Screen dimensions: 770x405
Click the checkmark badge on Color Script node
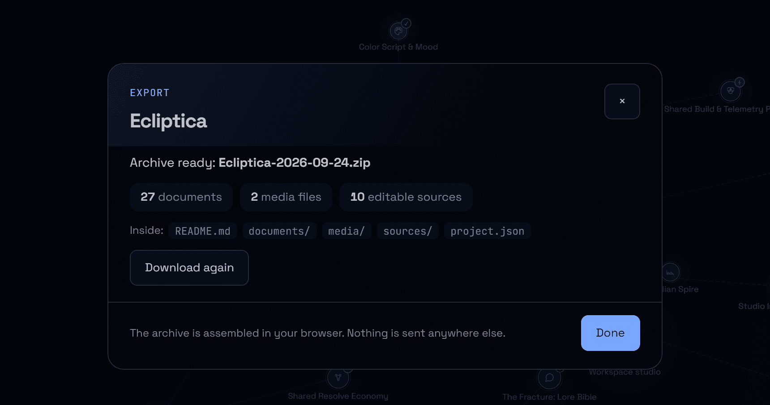pos(406,23)
